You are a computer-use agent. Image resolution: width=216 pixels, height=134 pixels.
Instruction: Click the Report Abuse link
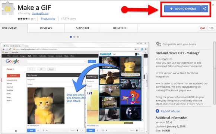[170, 111]
